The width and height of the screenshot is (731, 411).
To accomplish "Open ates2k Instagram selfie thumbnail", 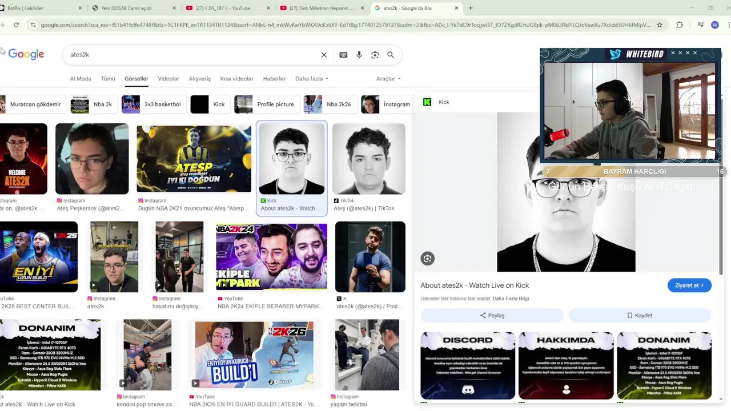I will click(114, 257).
